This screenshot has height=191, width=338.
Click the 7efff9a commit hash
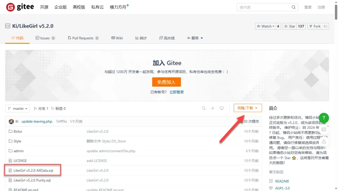click(x=61, y=121)
